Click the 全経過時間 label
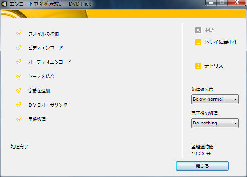Viewport: 247px width, 177px height. point(203,147)
